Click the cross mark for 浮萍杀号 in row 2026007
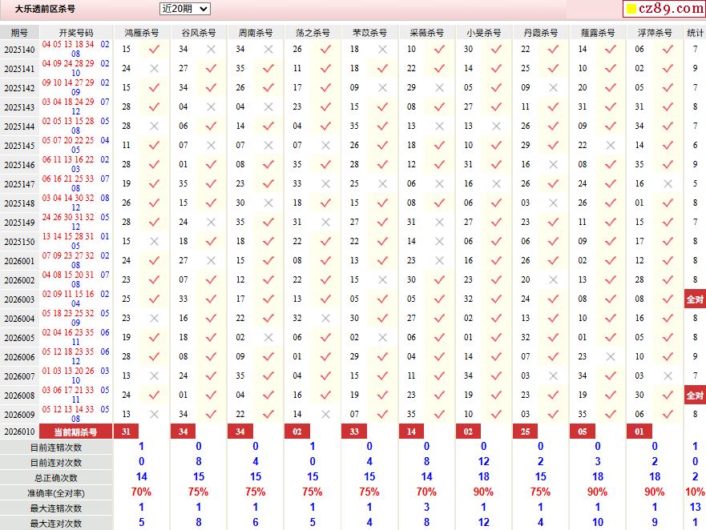 668,376
